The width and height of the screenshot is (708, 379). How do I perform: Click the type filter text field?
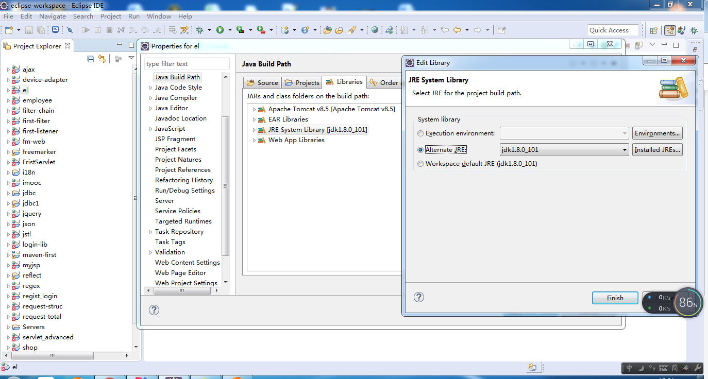(x=187, y=64)
